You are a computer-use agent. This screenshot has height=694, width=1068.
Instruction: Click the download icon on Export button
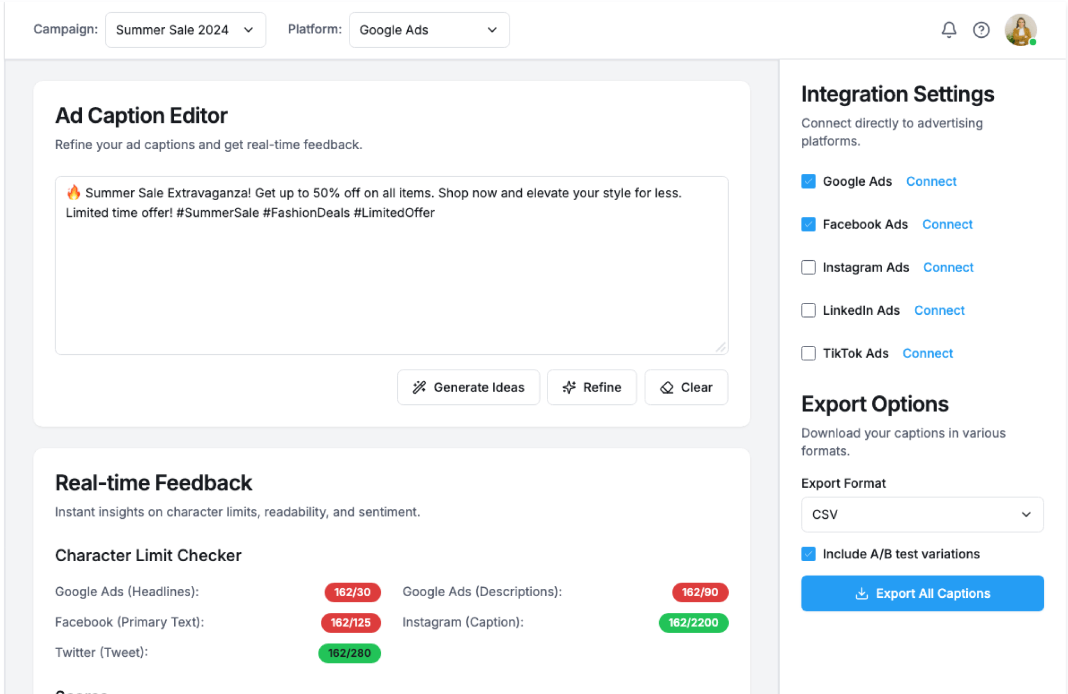click(x=861, y=593)
